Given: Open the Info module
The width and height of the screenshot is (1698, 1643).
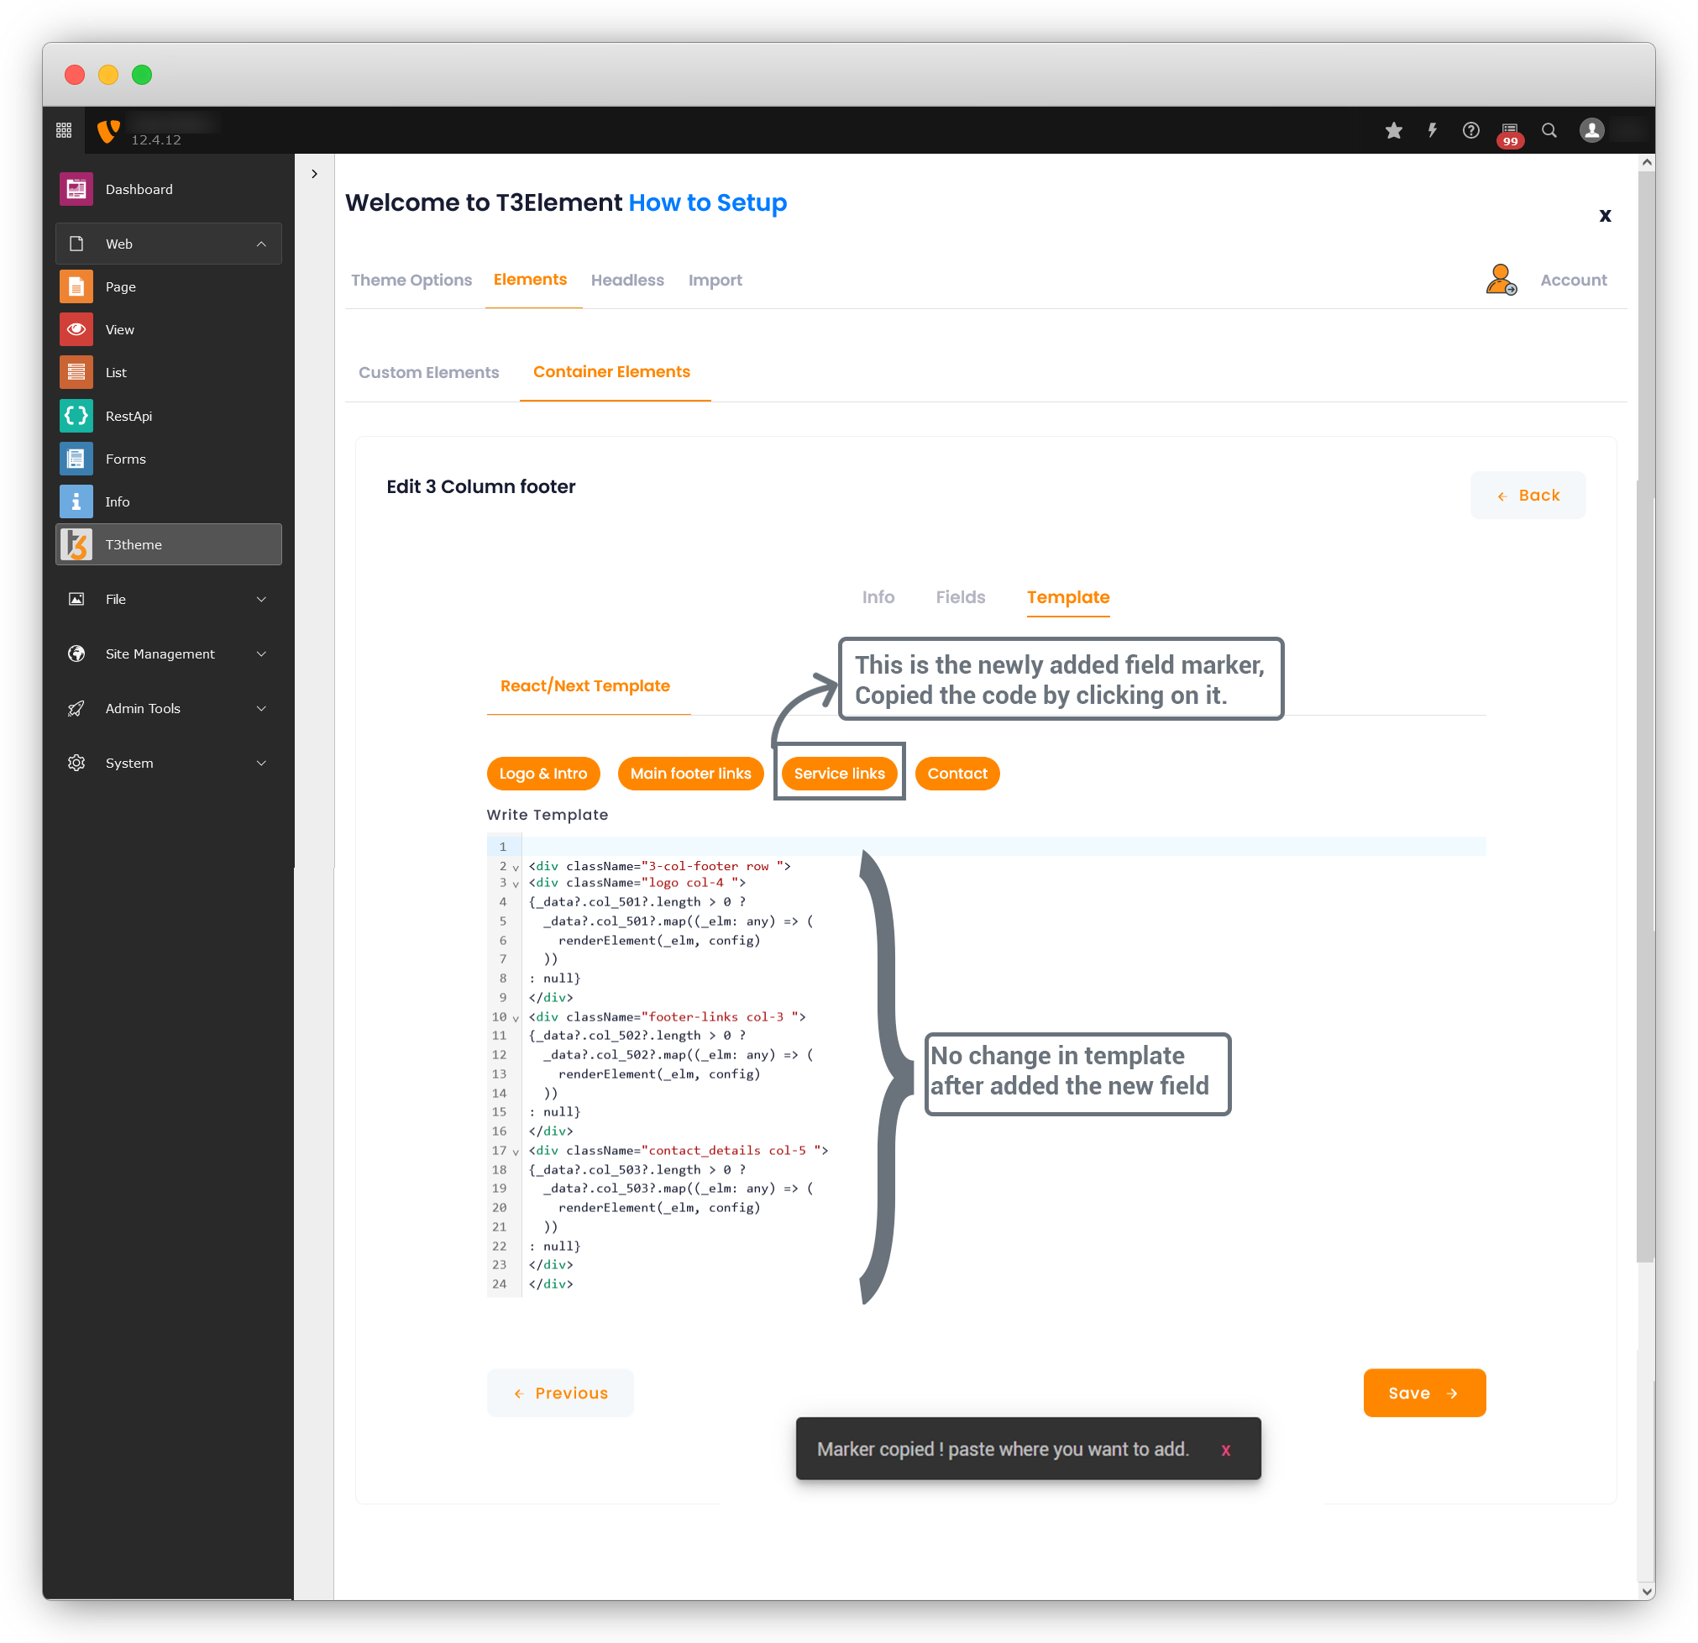Looking at the screenshot, I should tap(169, 501).
